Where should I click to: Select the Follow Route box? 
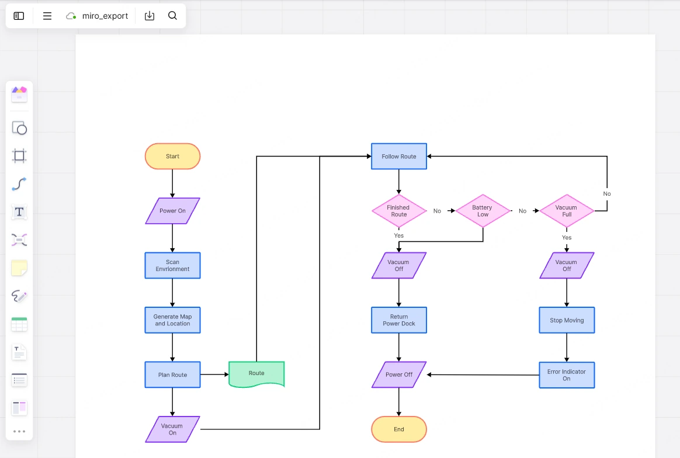pyautogui.click(x=399, y=156)
